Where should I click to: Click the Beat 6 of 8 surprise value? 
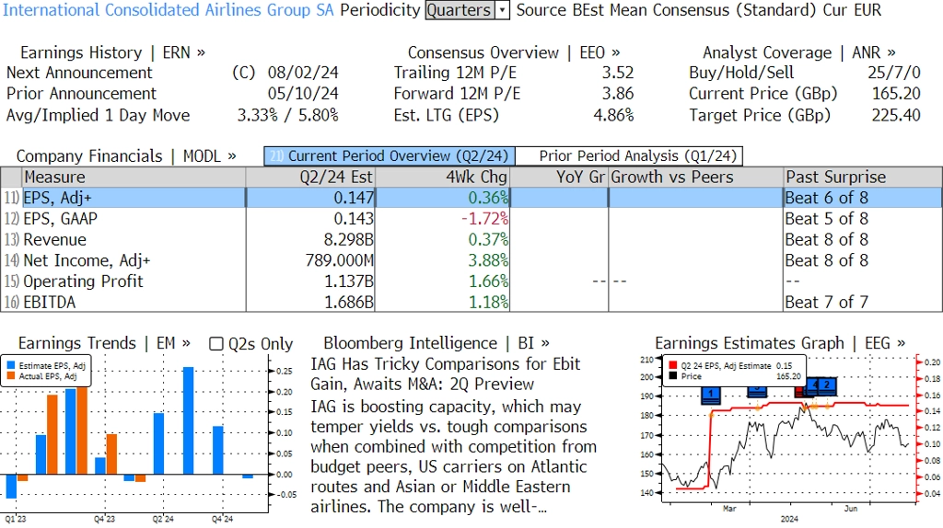tap(826, 198)
